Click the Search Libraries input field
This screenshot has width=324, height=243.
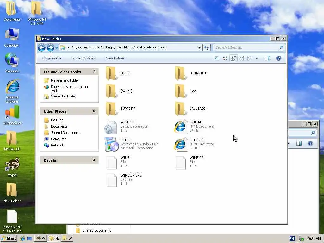point(246,47)
